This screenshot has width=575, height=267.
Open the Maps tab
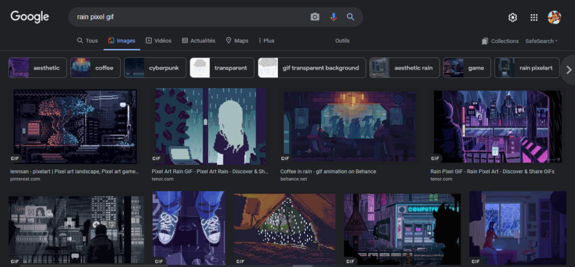[x=237, y=40]
